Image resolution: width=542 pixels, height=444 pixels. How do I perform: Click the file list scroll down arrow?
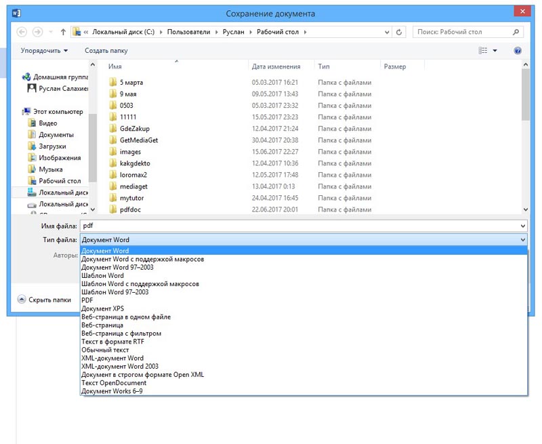coord(526,209)
